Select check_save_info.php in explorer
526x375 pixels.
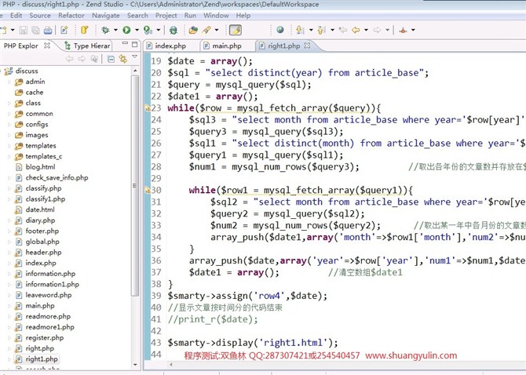point(57,177)
